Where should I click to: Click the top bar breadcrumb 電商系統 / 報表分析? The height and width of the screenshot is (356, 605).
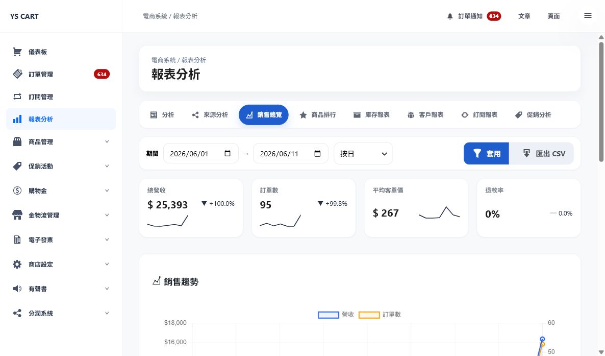coord(170,16)
